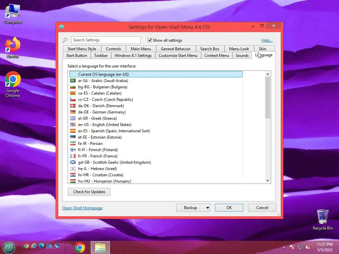339x254 pixels.
Task: Click the Germany flag icon
Action: [x=73, y=112]
